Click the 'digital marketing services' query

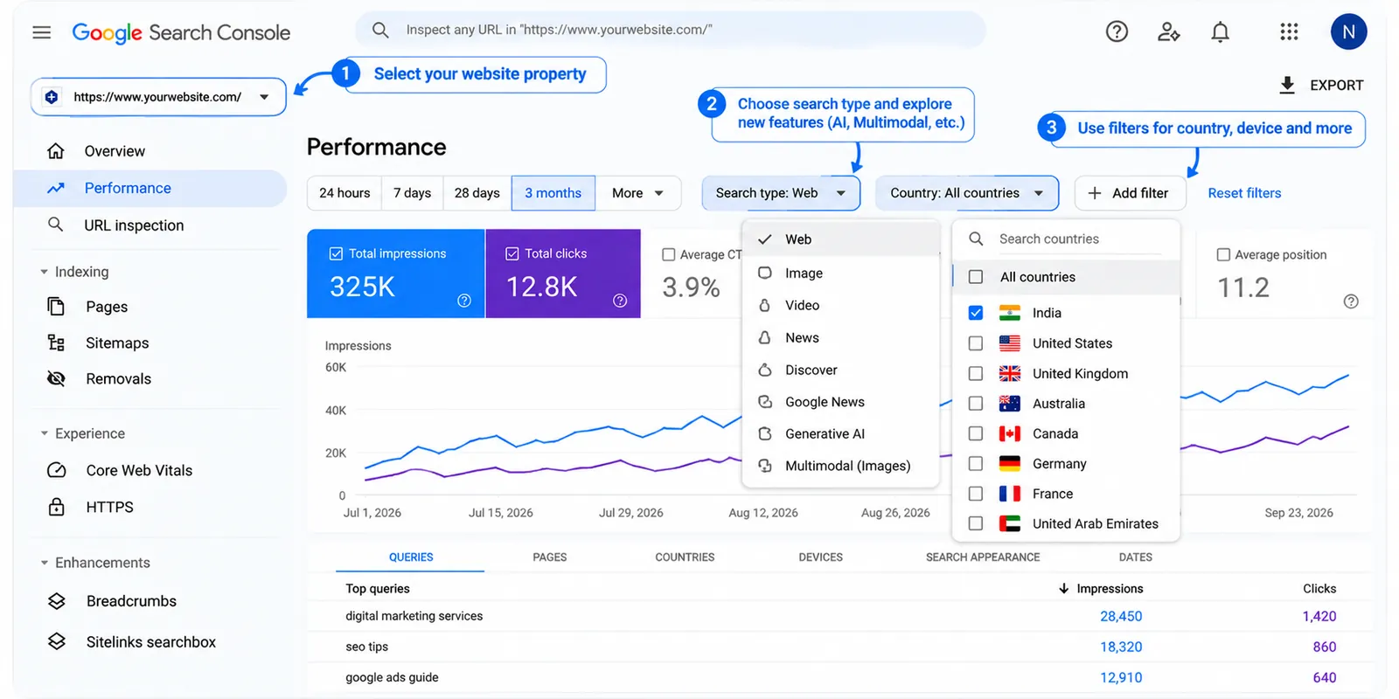[414, 616]
